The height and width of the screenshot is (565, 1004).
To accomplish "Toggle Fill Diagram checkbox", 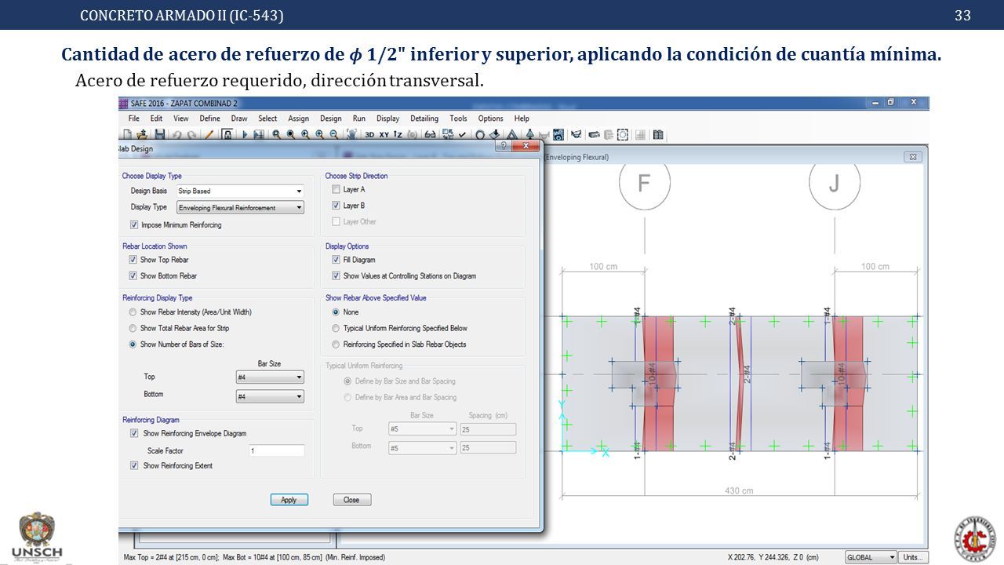I will tap(336, 260).
